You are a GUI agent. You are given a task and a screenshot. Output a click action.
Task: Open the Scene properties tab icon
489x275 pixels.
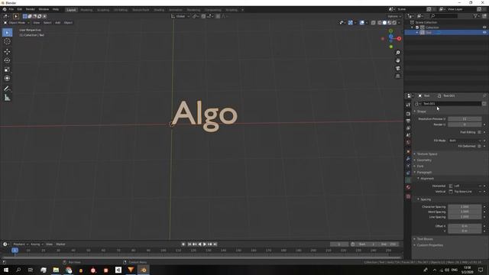(408, 135)
